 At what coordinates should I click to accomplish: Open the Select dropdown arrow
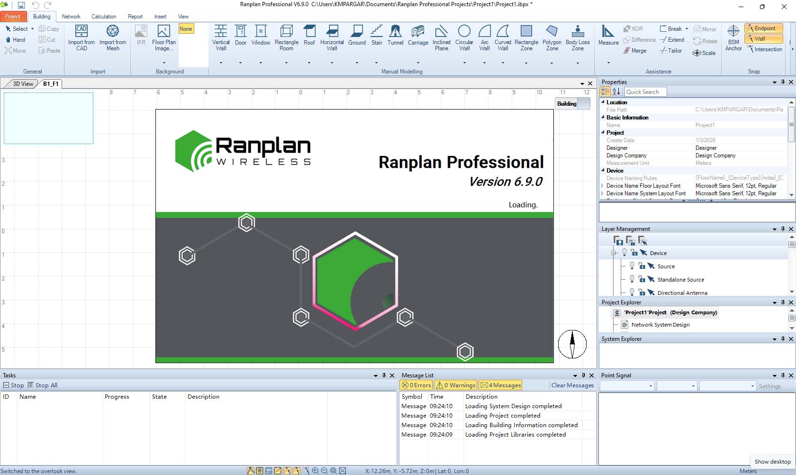coord(32,29)
